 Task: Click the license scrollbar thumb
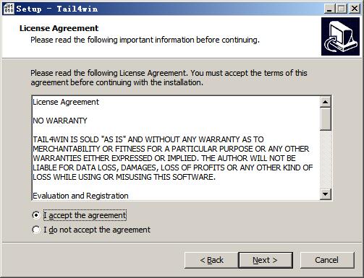click(x=325, y=119)
